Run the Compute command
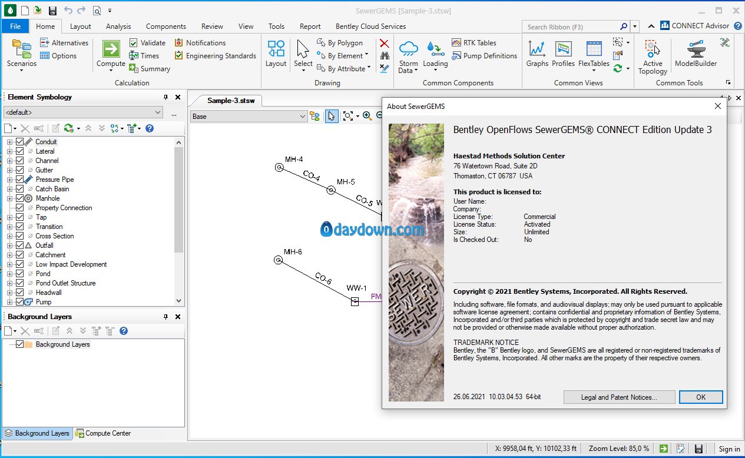745x458 pixels. 111,55
